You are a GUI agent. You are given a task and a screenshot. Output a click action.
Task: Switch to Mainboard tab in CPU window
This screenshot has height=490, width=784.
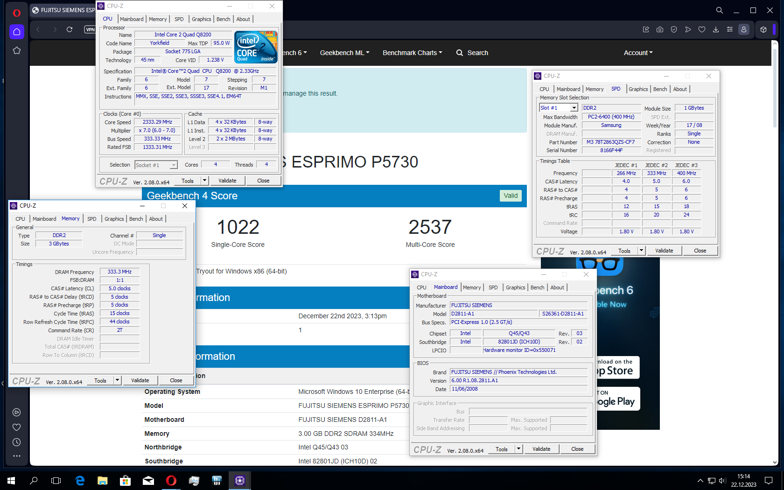[132, 19]
